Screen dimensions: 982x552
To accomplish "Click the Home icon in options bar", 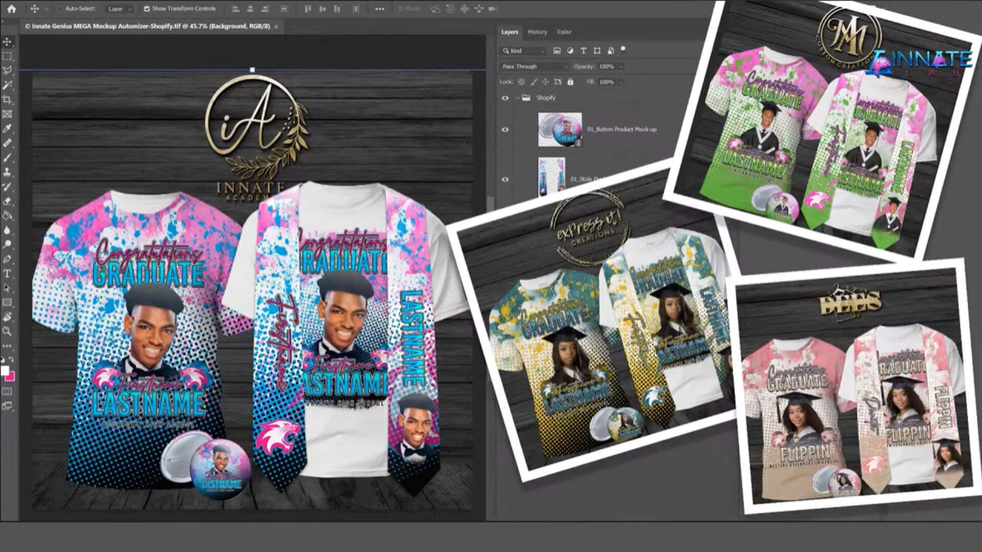I will (x=11, y=9).
